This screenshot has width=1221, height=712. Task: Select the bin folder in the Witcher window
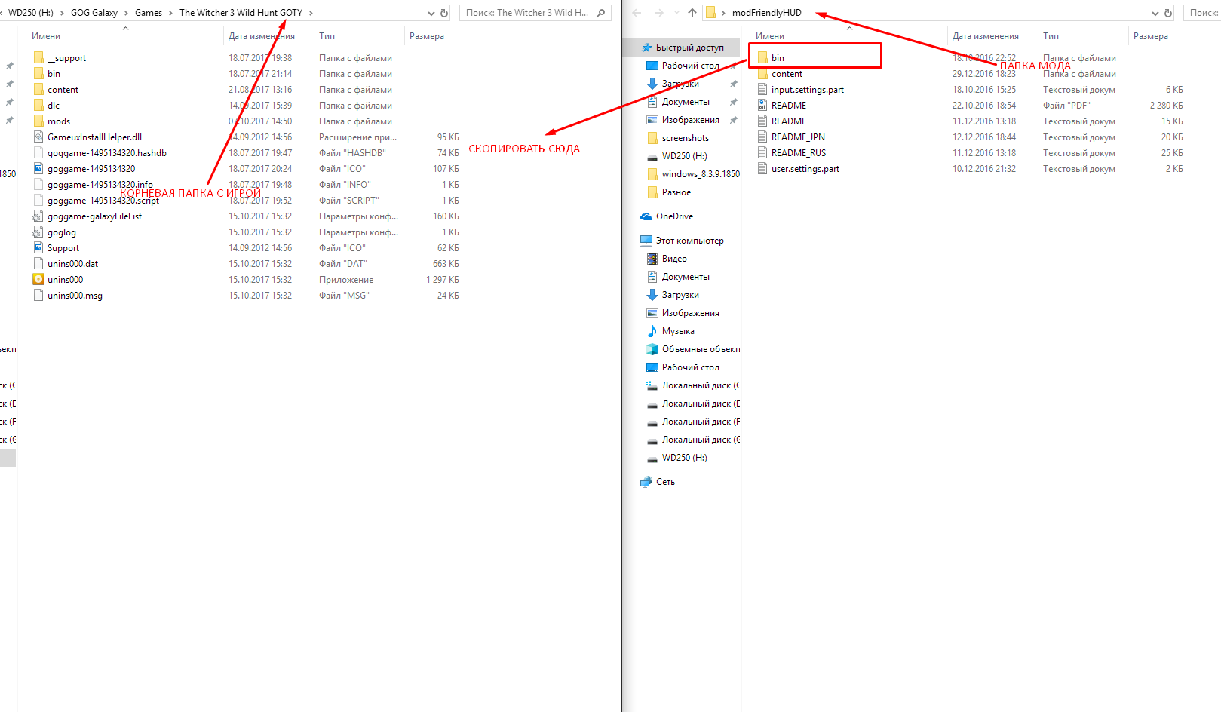pyautogui.click(x=54, y=74)
